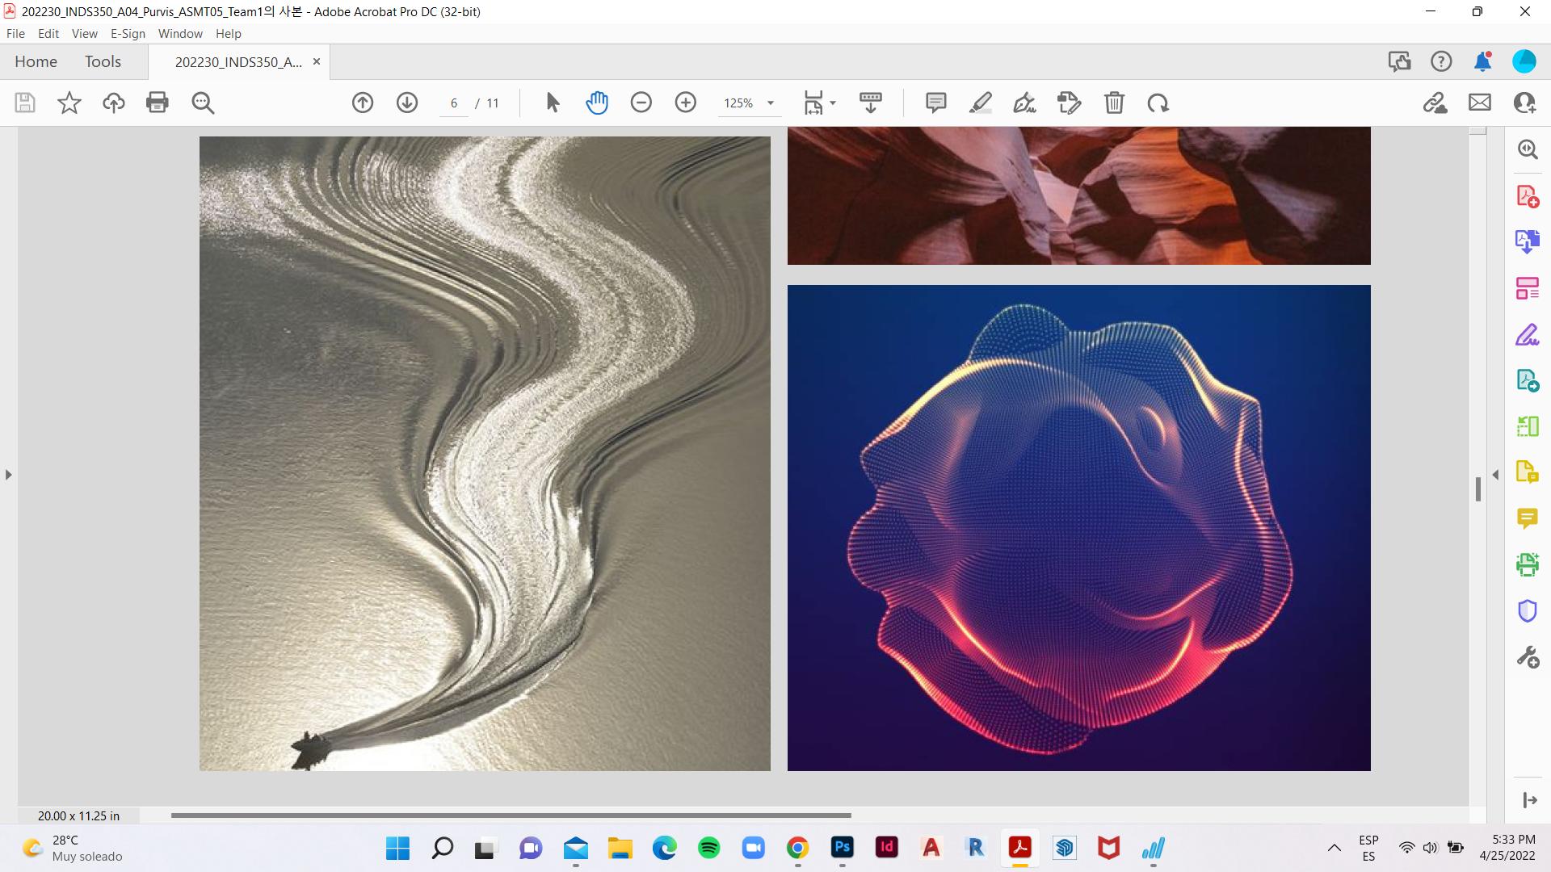
Task: Go to previous page with up arrow
Action: 363,103
